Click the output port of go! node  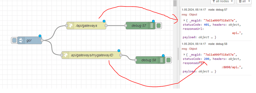(x=42, y=40)
